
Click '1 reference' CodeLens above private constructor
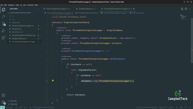click(66, 48)
